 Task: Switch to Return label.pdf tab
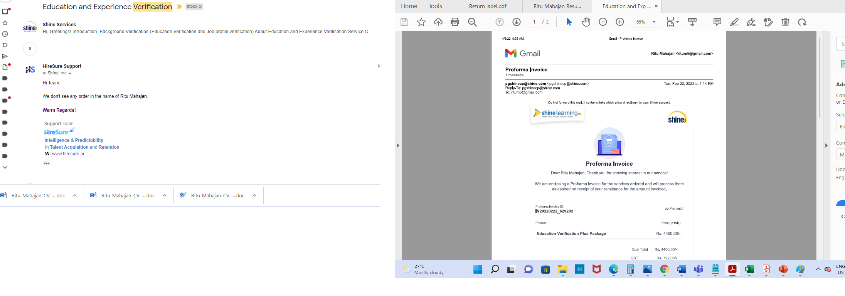pos(488,6)
